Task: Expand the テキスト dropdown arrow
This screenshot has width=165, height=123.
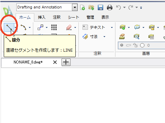Action: click(112, 27)
